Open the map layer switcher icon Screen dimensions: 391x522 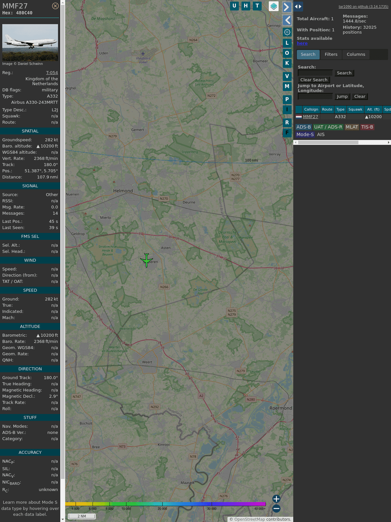[x=274, y=6]
